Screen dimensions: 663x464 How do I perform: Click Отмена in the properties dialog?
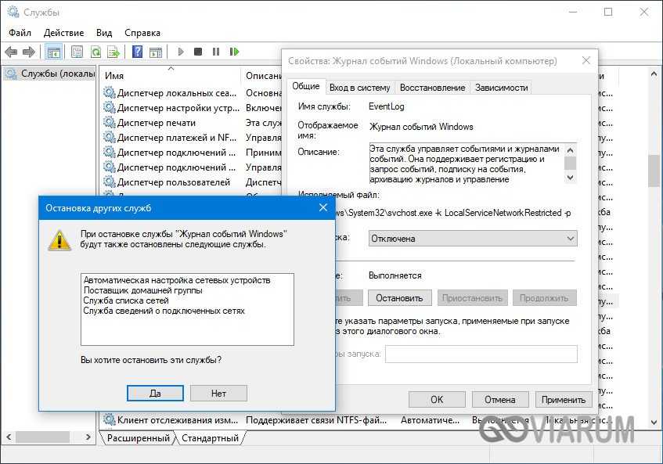(500, 399)
